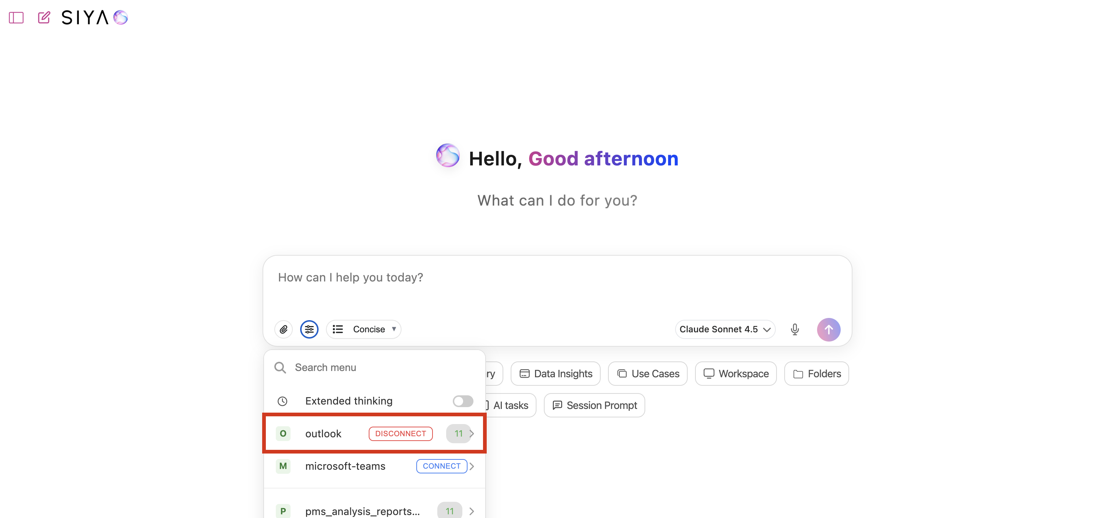Click the new chat compose icon
Screen dimensions: 1115x518
[44, 18]
